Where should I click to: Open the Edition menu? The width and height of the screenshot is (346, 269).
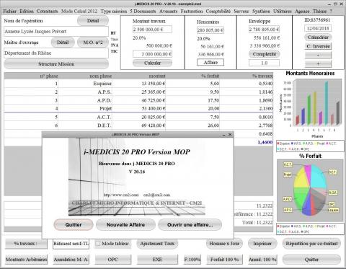pyautogui.click(x=27, y=12)
